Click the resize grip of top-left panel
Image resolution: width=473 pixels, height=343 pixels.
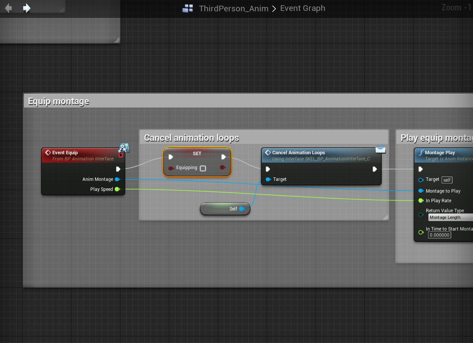click(117, 40)
